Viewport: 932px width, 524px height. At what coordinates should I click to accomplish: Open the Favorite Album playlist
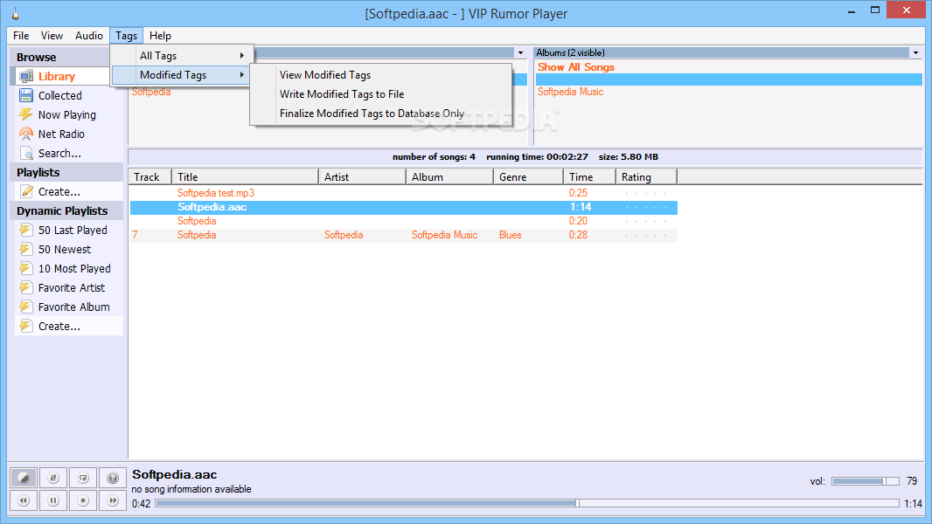coord(73,307)
